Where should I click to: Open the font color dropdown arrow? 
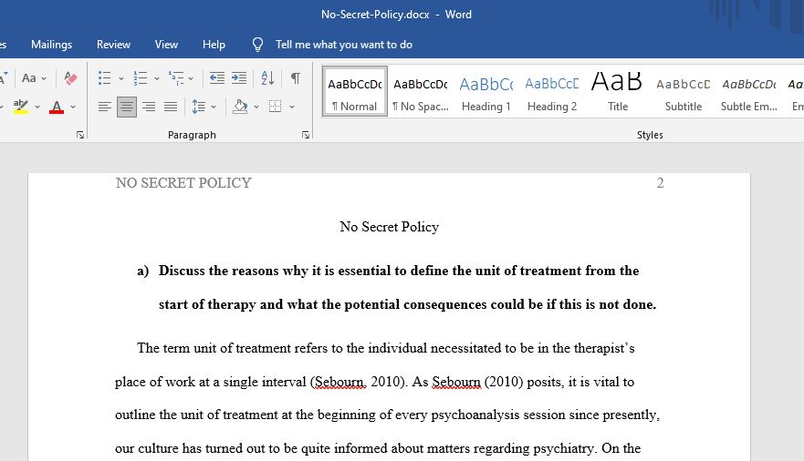[73, 107]
